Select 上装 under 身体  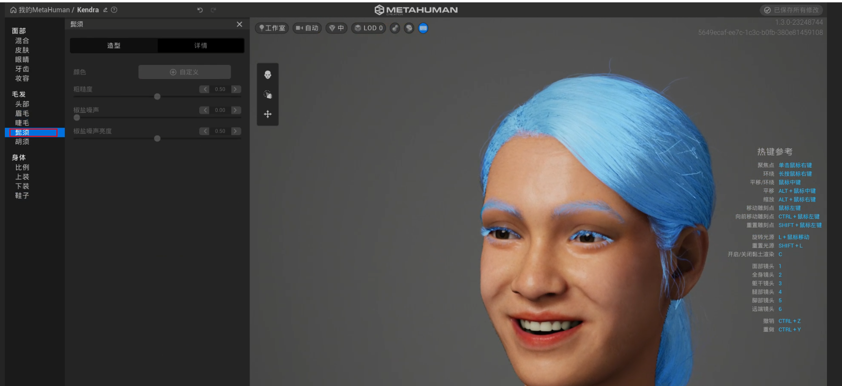point(22,177)
